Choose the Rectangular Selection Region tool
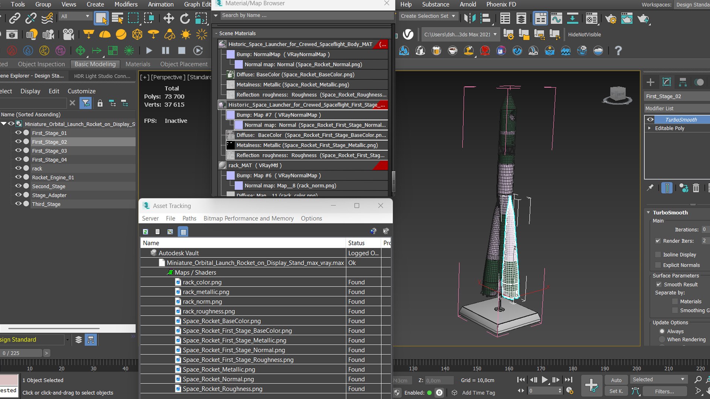Image resolution: width=710 pixels, height=399 pixels. pyautogui.click(x=133, y=18)
